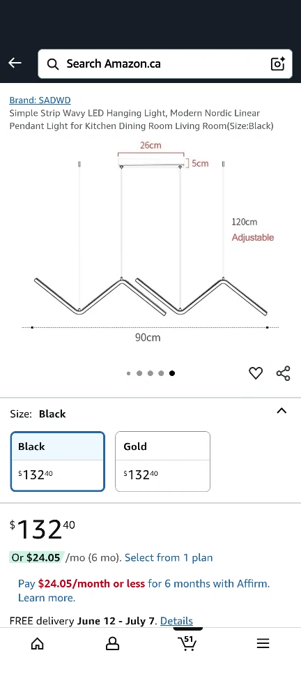Jump to third image carousel dot
Viewport: 301px width, 676px height.
(150, 373)
